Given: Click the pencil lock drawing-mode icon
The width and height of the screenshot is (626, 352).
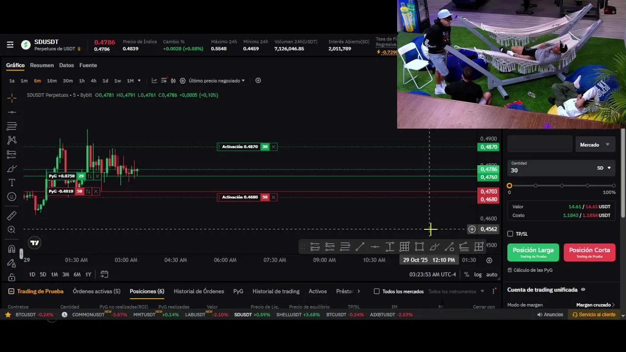Looking at the screenshot, I should point(12,263).
